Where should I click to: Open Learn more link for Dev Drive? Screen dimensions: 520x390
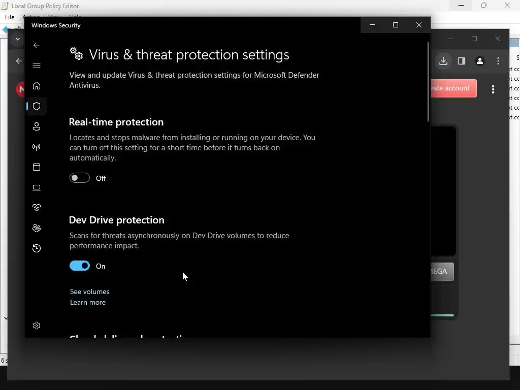[x=87, y=302]
